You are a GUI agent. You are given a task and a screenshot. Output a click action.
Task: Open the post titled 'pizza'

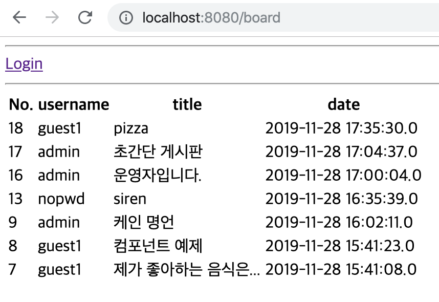coord(131,128)
